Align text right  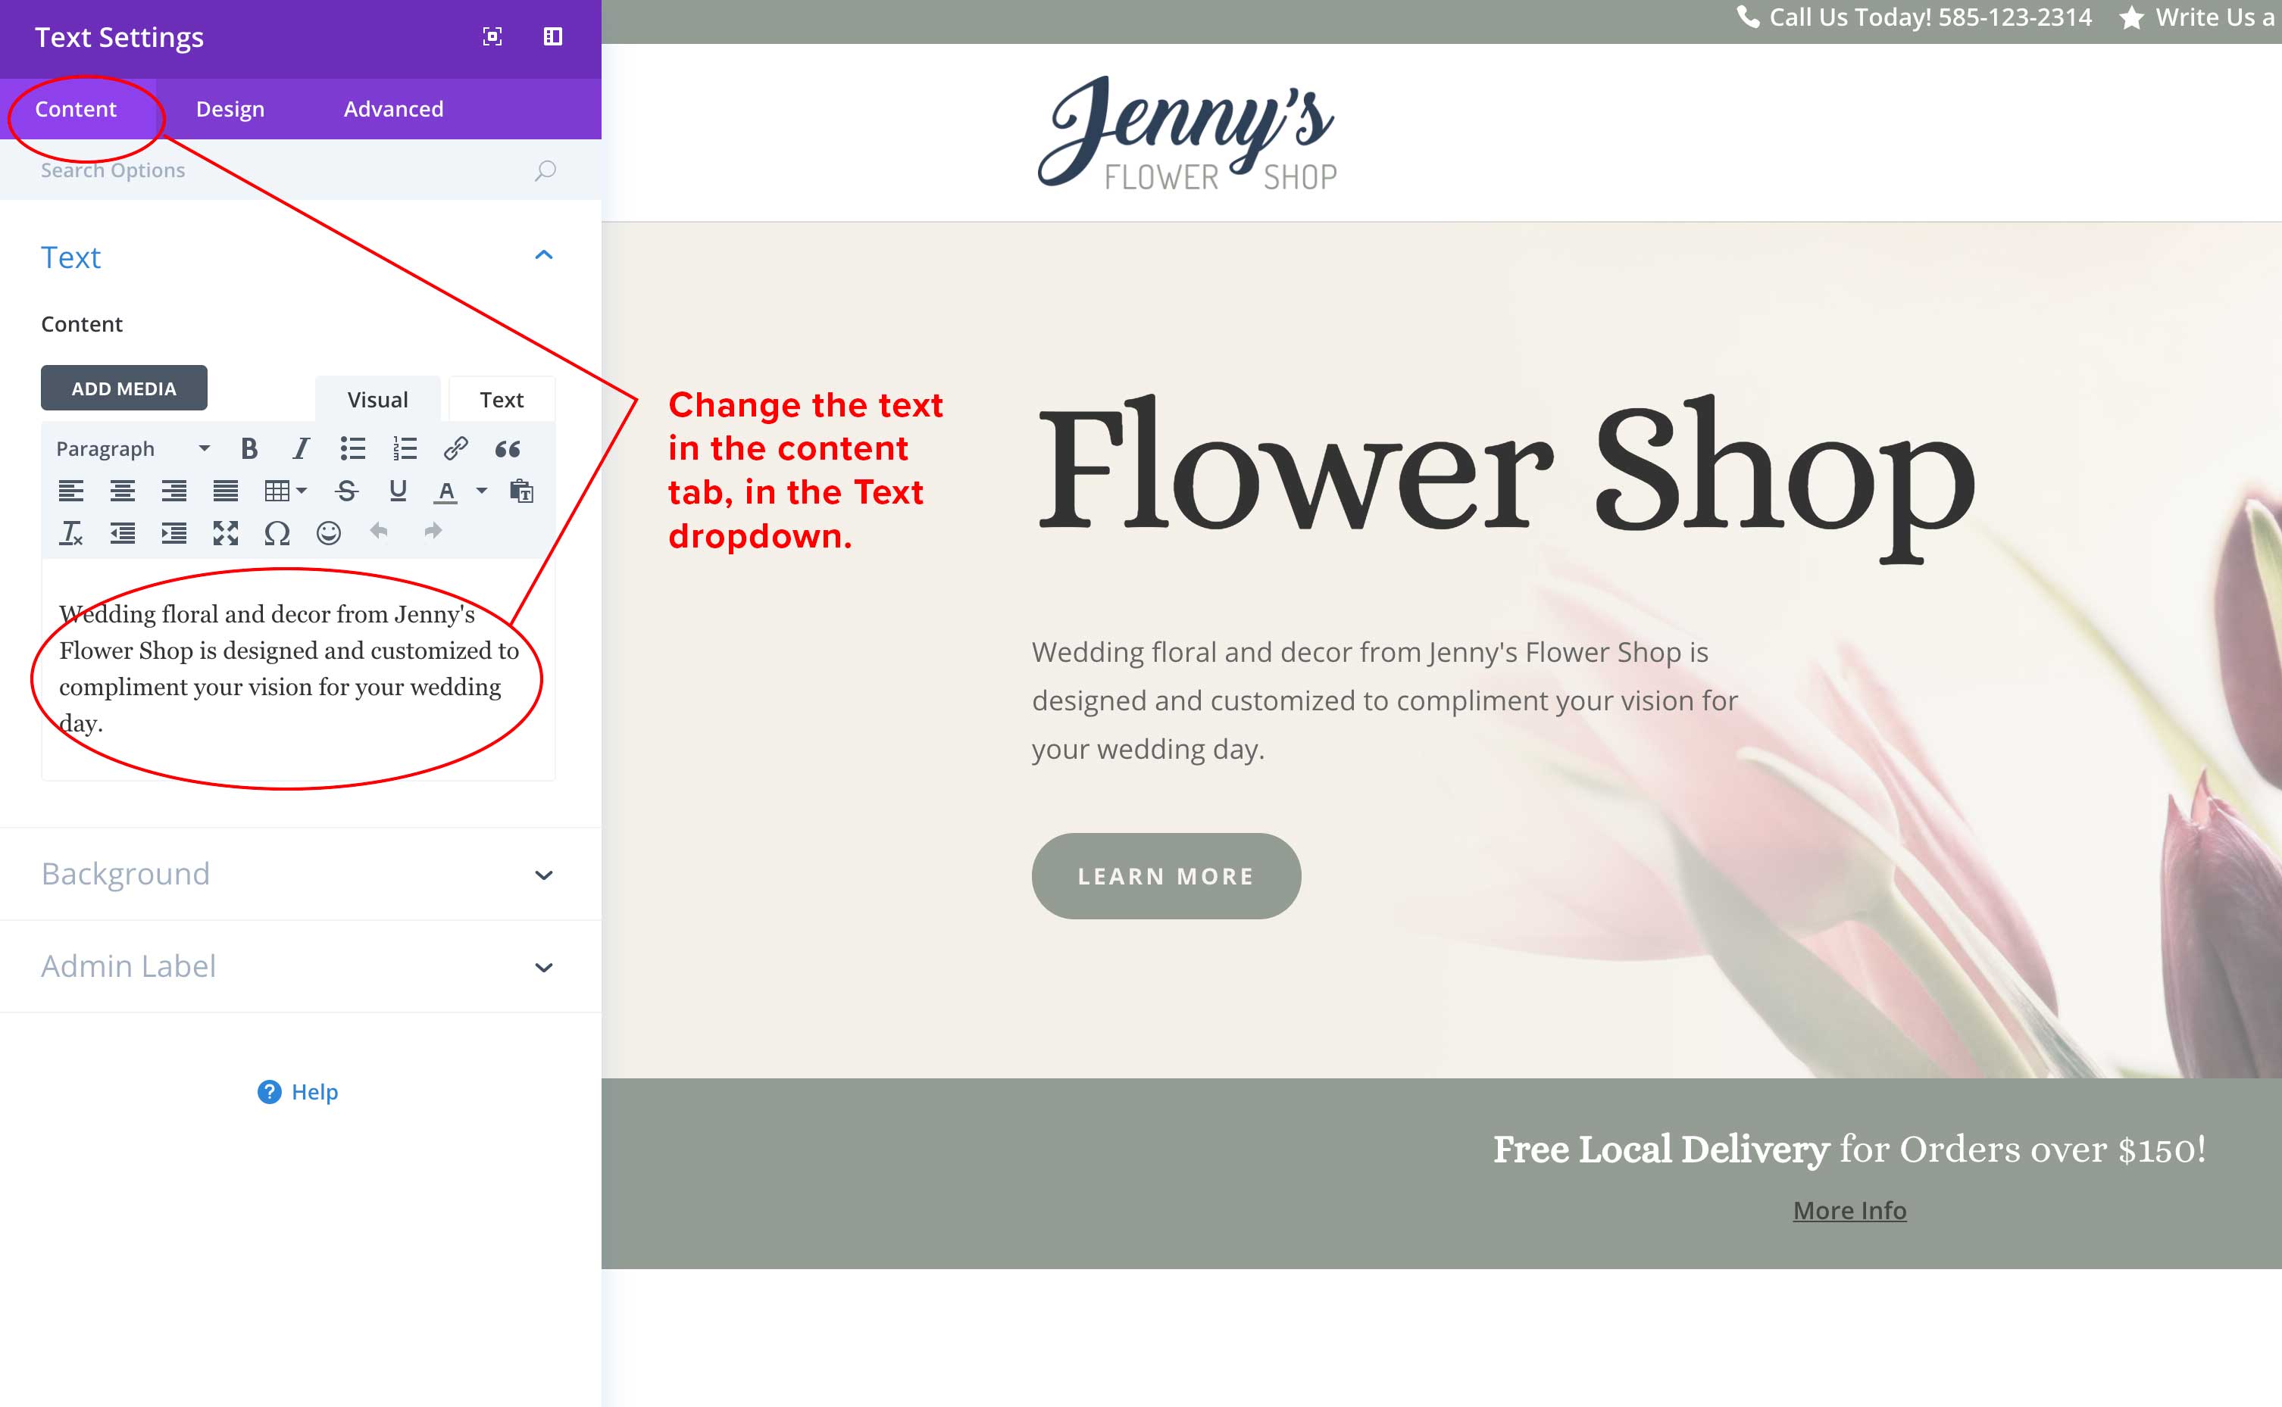click(174, 491)
